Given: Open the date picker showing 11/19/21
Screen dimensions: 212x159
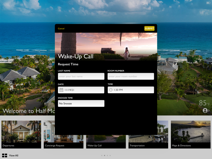Looking at the screenshot, I should tap(81, 90).
